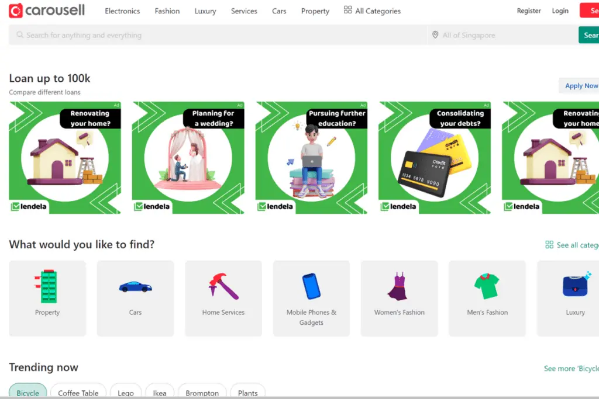
Task: Click the Home Services label text
Action: point(223,313)
